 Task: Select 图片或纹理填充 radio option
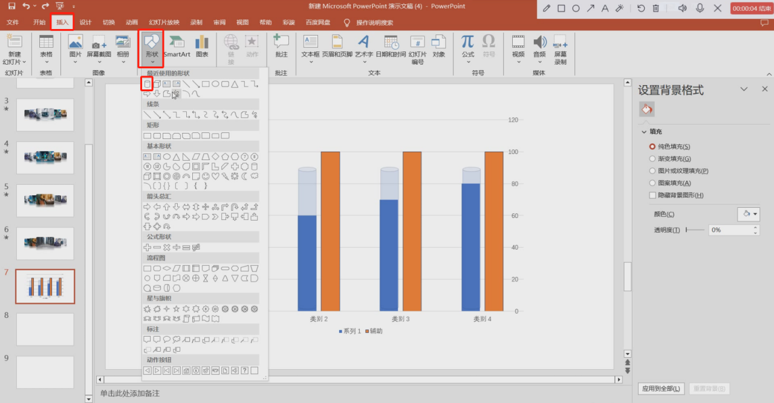[652, 171]
